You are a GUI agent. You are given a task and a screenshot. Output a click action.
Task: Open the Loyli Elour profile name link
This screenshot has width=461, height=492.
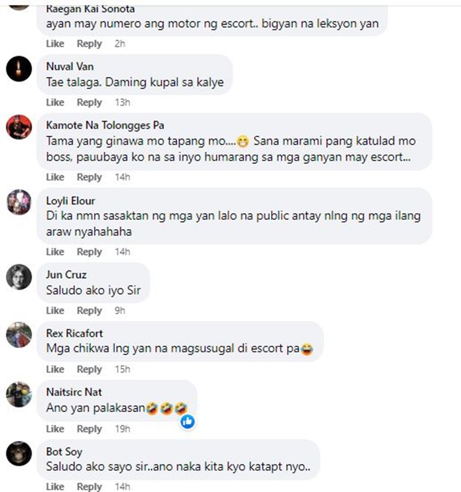[x=70, y=200]
